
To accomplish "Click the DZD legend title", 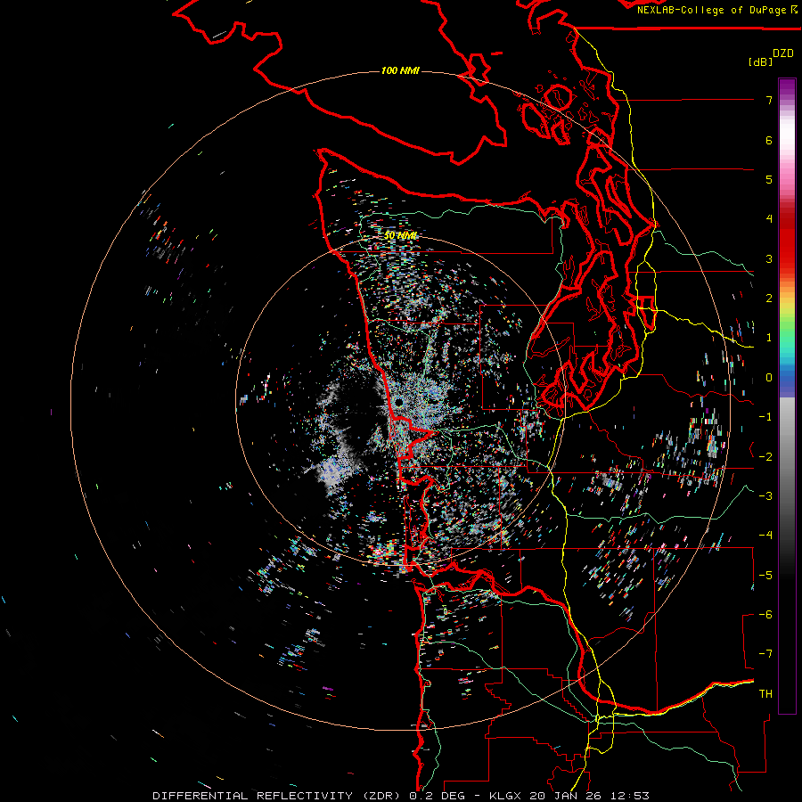I will tap(783, 53).
